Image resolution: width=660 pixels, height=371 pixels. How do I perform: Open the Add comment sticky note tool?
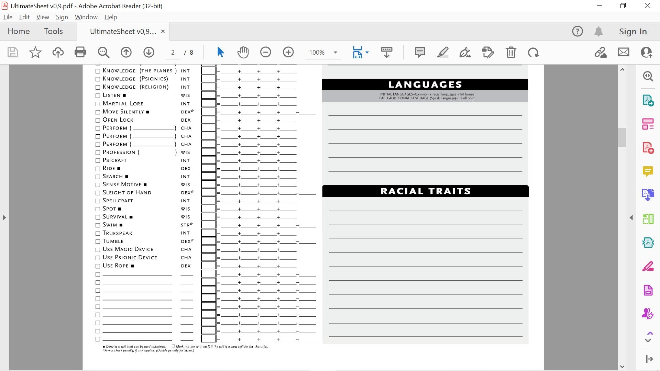(x=420, y=52)
